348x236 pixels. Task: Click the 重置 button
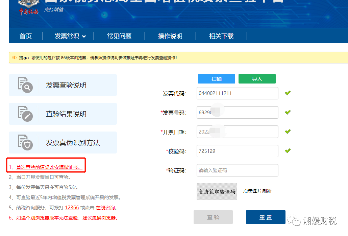coord(266,217)
